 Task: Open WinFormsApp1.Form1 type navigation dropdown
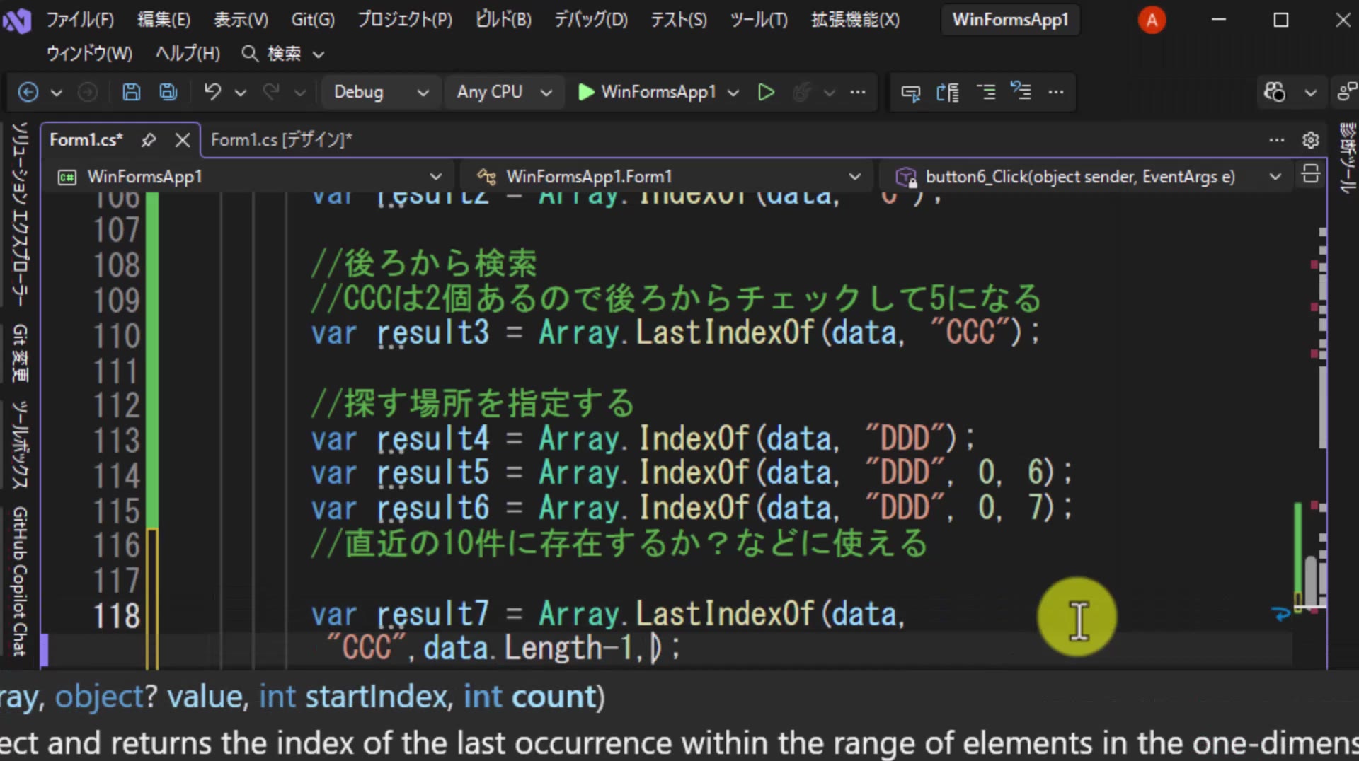click(668, 176)
